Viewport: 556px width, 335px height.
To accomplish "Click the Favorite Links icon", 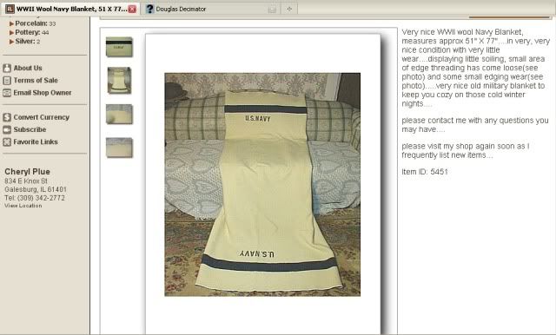I will [7, 142].
